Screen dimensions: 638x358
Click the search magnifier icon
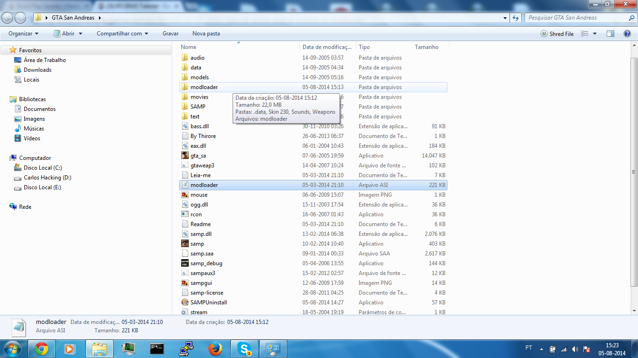point(631,18)
